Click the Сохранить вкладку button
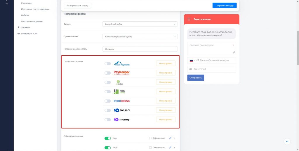299x151 pixels. (224, 6)
